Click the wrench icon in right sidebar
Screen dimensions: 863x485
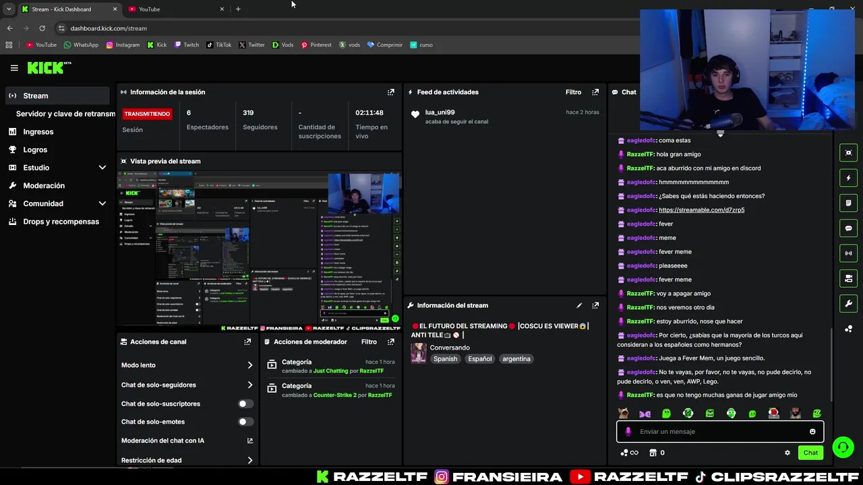pos(848,303)
